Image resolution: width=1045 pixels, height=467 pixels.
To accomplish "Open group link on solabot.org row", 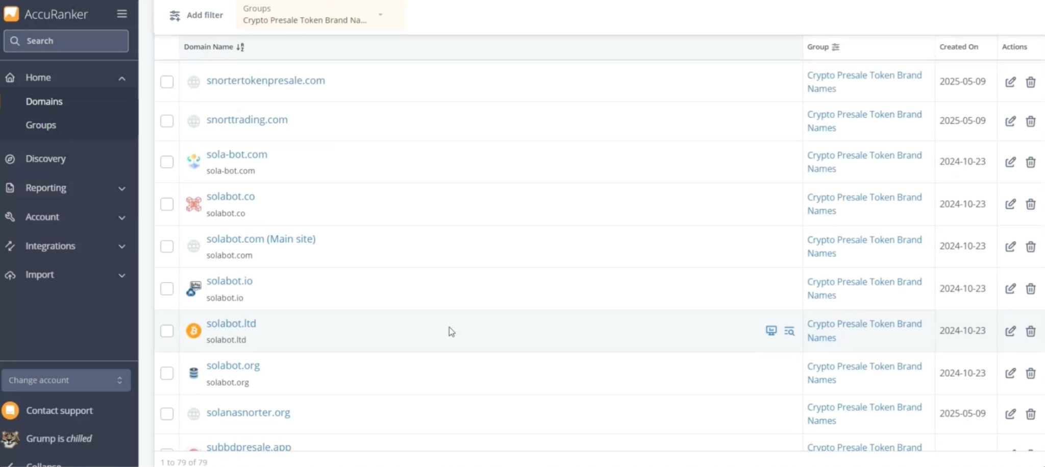I will click(x=864, y=373).
